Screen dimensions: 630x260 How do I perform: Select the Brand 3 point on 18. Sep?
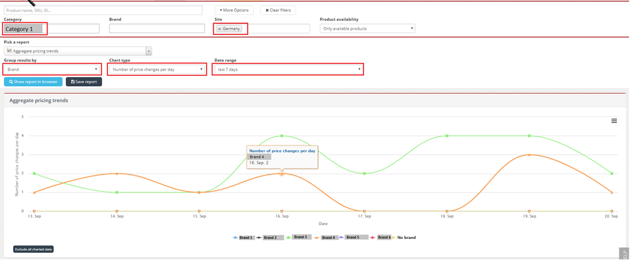click(447, 136)
